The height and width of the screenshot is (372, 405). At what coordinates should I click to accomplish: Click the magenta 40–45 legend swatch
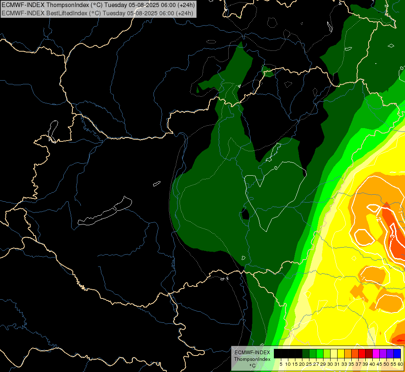tap(376, 354)
